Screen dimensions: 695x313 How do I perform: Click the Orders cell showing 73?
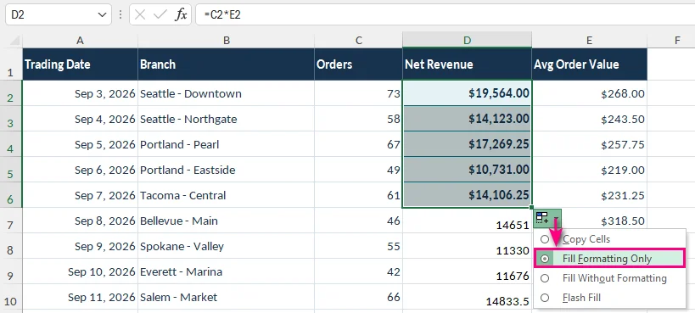click(359, 93)
